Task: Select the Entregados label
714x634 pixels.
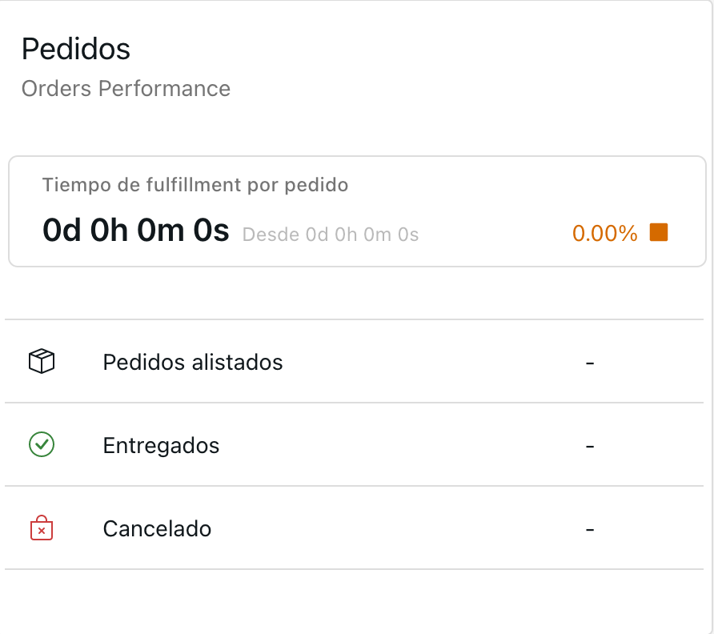Action: [x=161, y=445]
